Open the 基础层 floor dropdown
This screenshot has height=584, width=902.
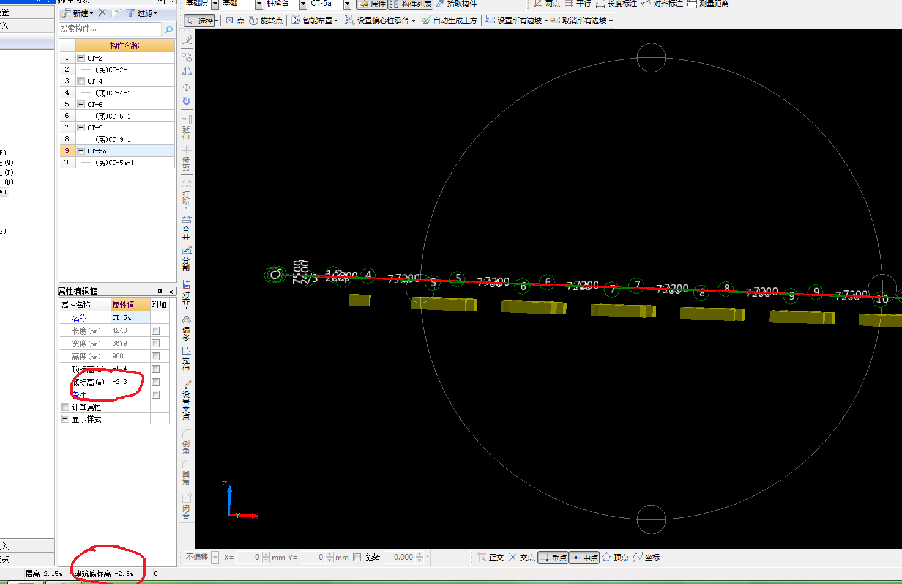[x=215, y=4]
